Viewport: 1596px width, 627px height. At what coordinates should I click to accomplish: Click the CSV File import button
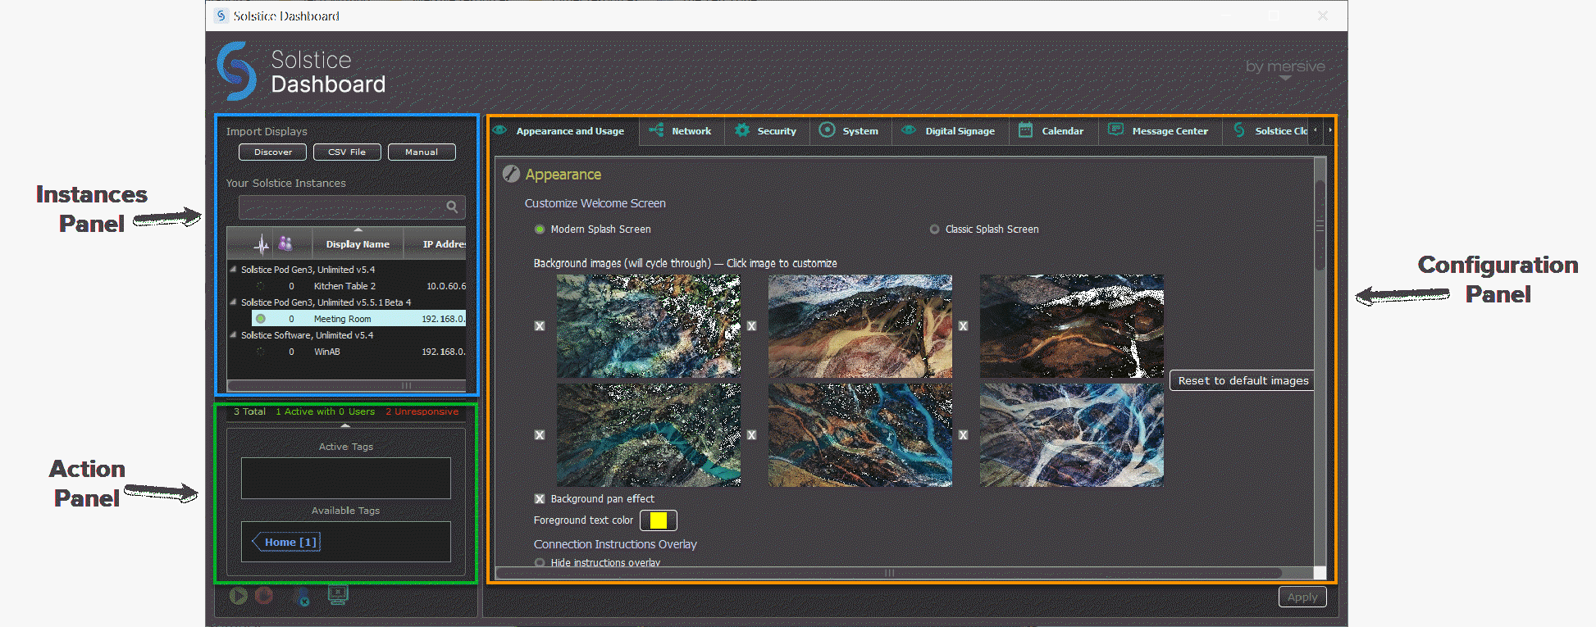347,152
